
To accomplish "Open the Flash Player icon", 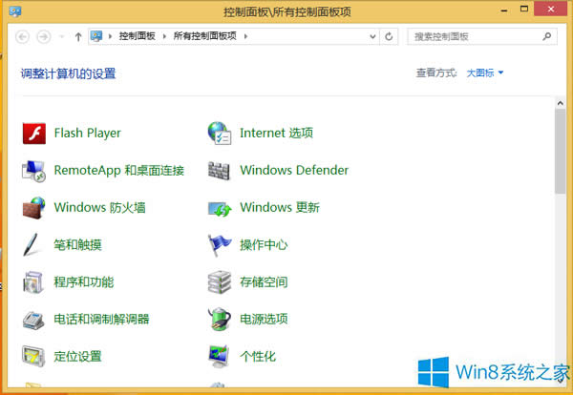I will tap(34, 134).
